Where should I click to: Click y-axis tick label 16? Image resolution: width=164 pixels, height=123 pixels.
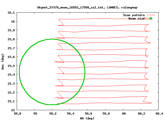coord(13,22)
